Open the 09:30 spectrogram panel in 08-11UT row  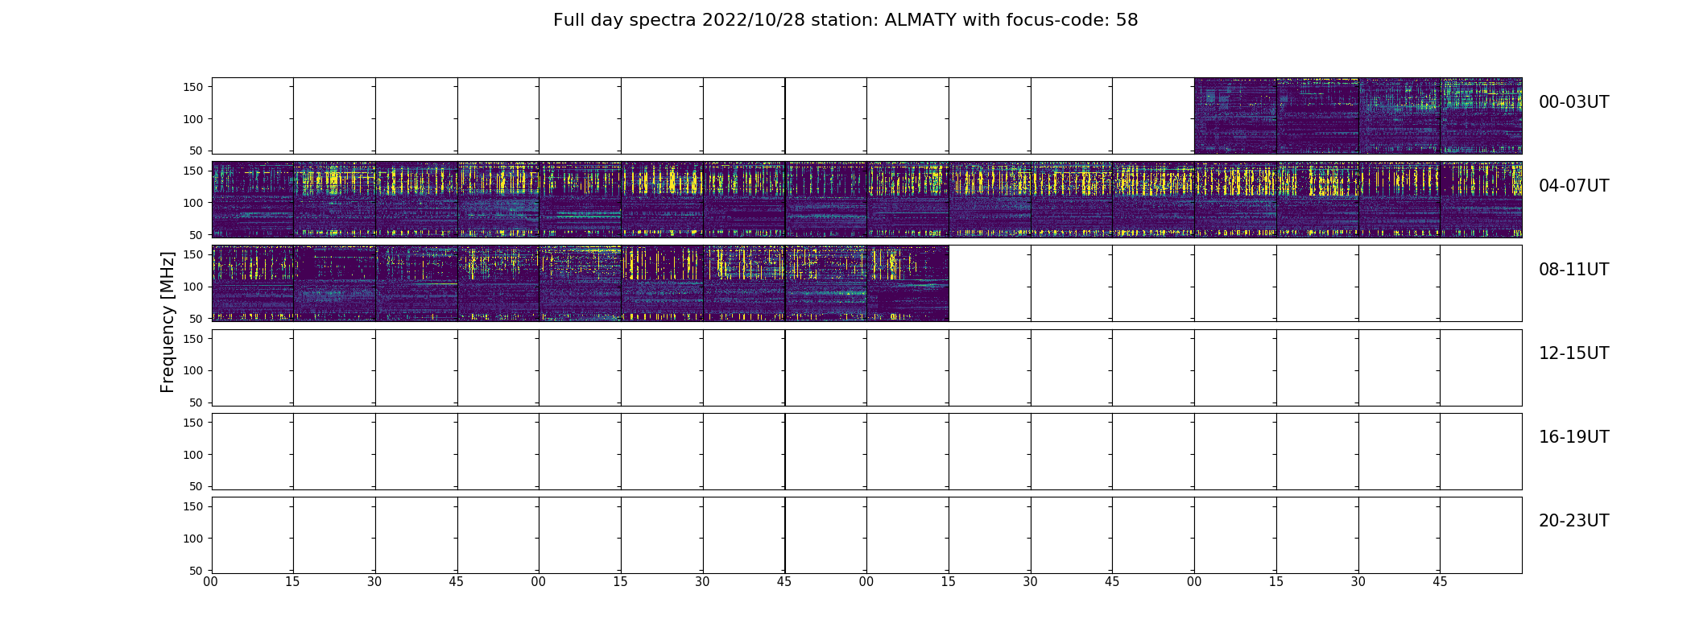click(x=744, y=283)
